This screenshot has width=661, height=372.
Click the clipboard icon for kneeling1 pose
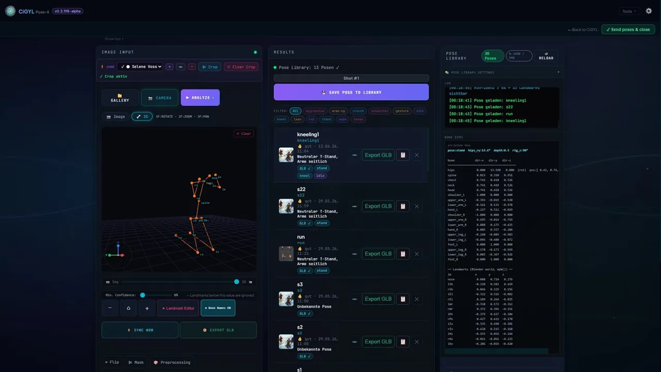pyautogui.click(x=403, y=155)
